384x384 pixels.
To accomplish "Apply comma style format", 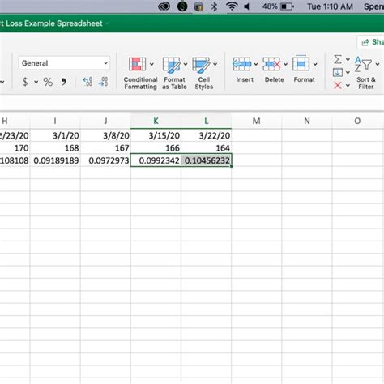I will coord(64,82).
